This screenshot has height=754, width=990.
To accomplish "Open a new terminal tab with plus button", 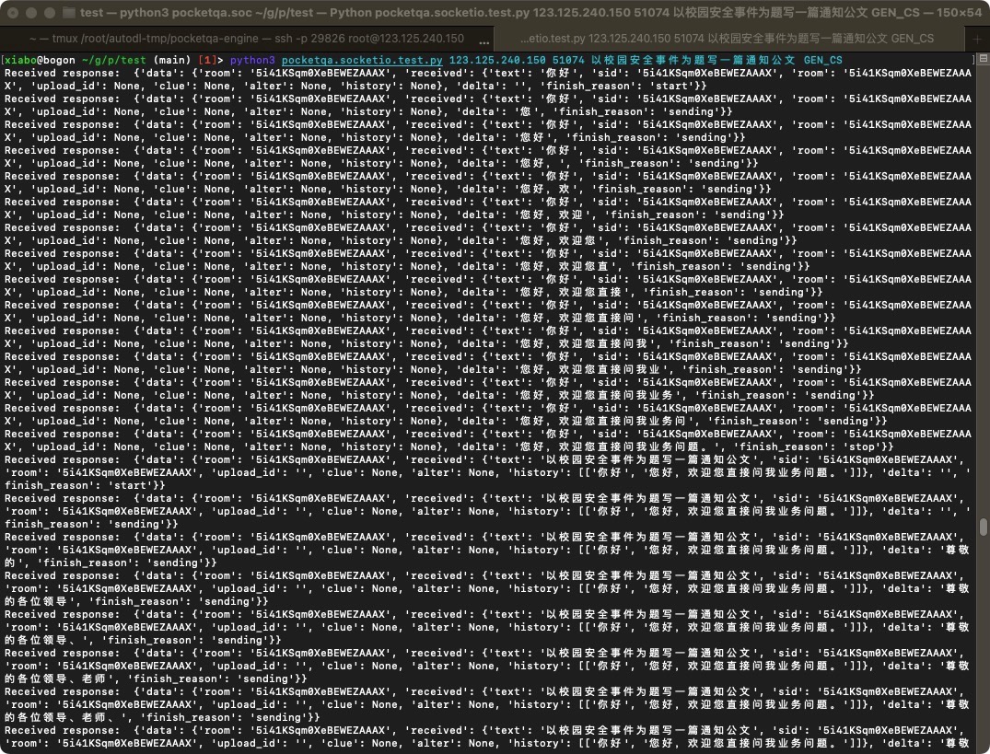I will pos(977,40).
